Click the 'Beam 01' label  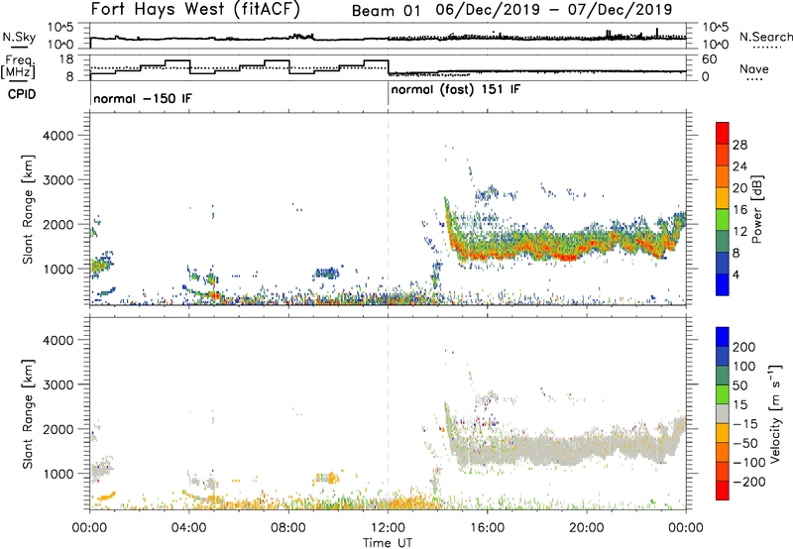386,10
